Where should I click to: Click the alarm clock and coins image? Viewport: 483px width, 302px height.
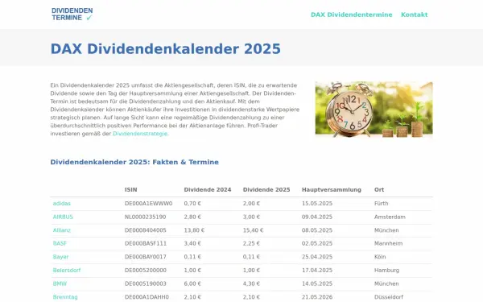click(x=374, y=110)
